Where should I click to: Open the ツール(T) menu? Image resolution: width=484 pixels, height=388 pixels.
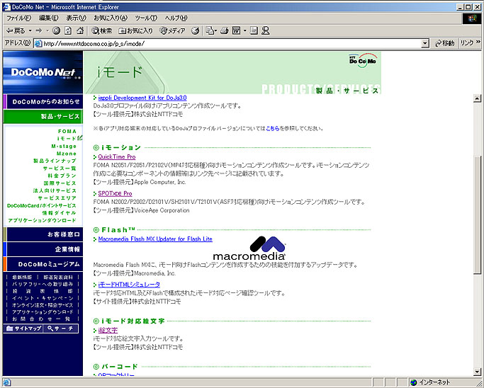pos(145,18)
